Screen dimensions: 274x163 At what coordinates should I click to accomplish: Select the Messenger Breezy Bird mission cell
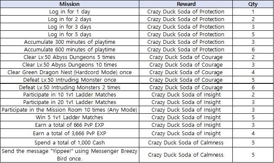(x=69, y=155)
